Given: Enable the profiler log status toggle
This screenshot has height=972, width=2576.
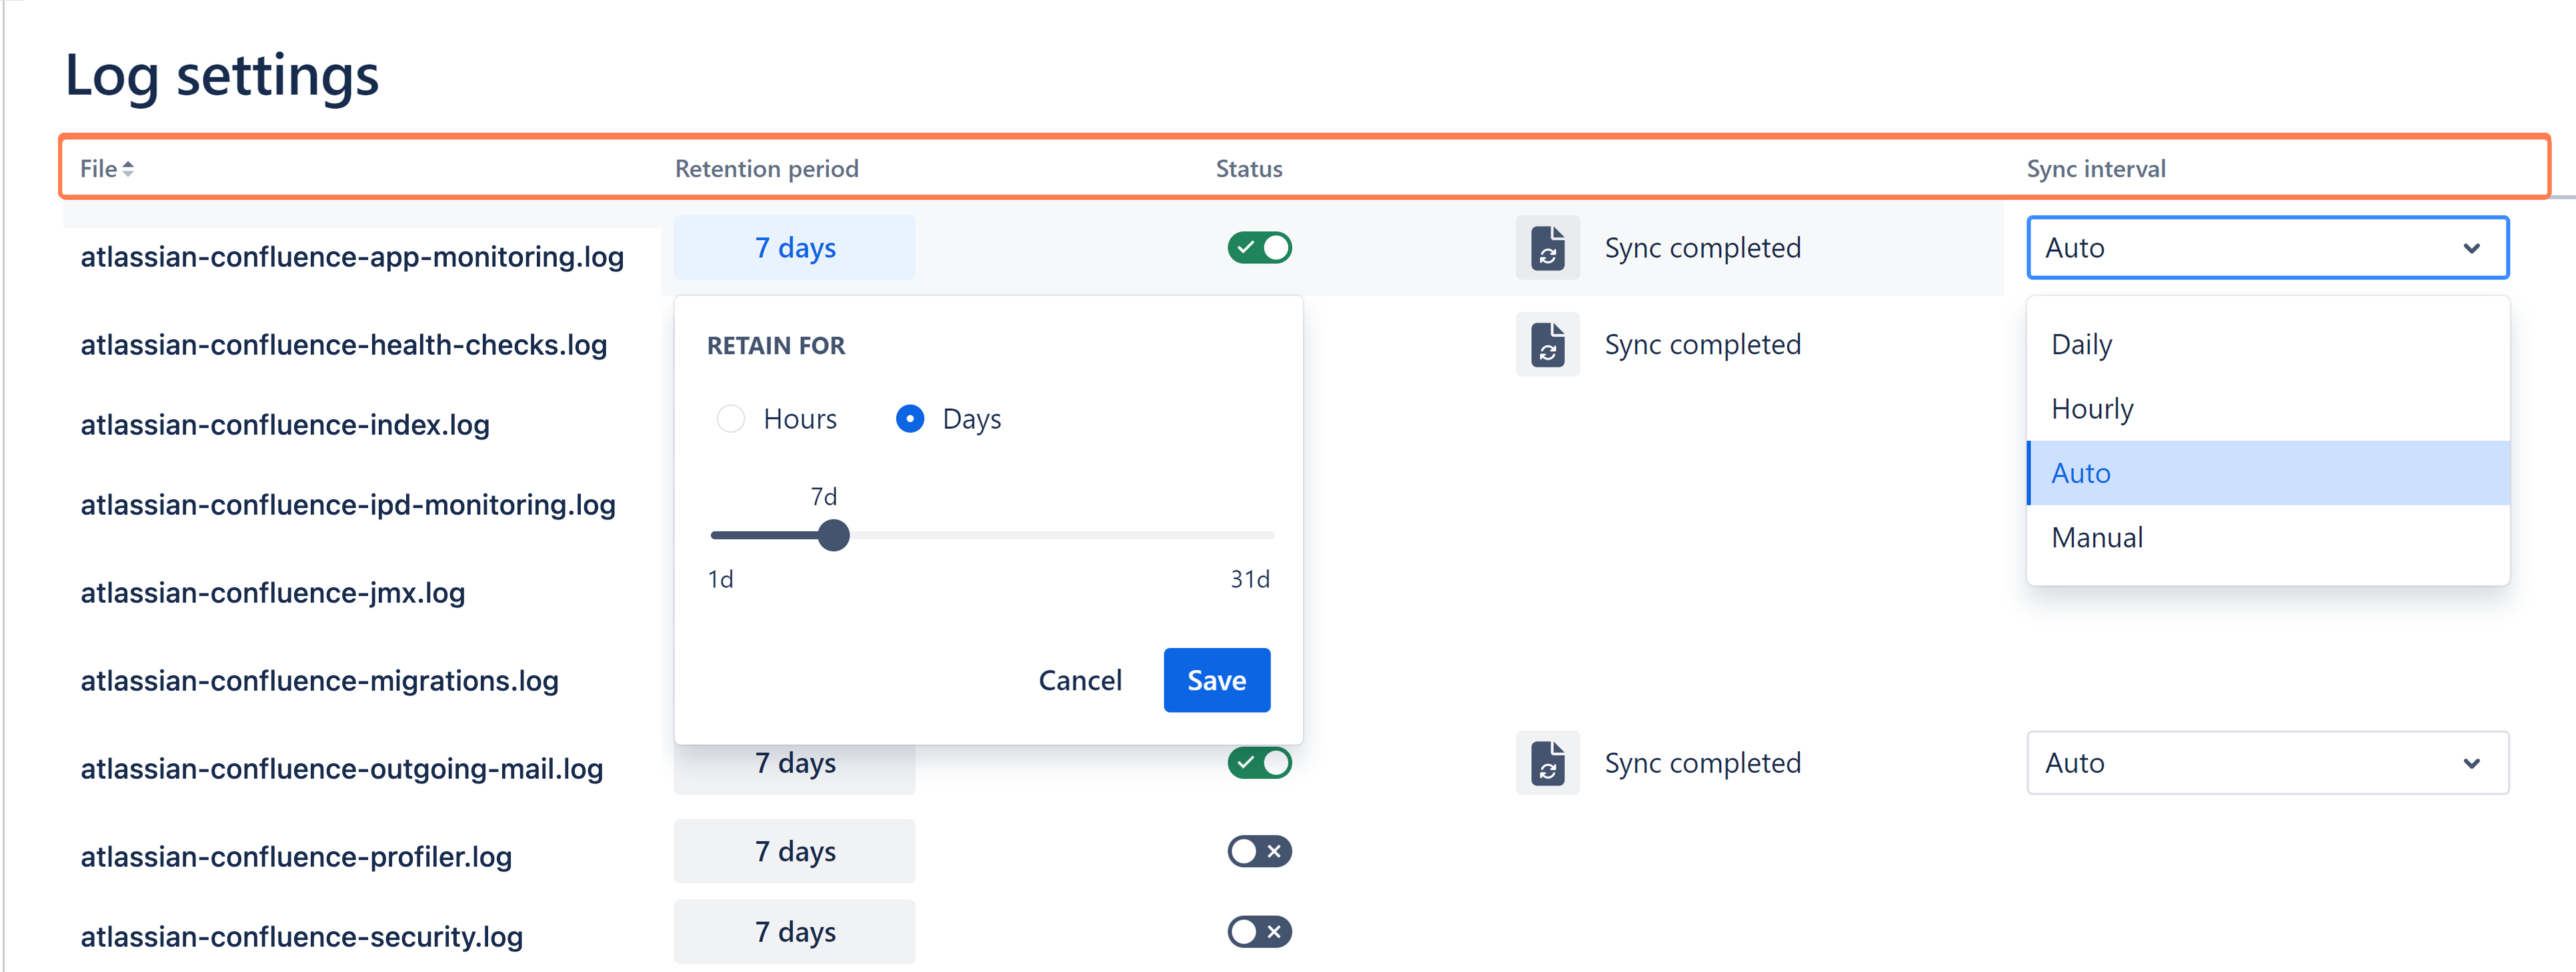Looking at the screenshot, I should coord(1259,852).
